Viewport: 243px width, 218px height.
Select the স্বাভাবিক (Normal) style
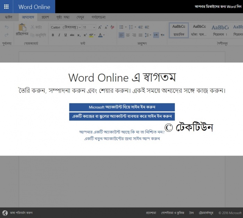179,30
